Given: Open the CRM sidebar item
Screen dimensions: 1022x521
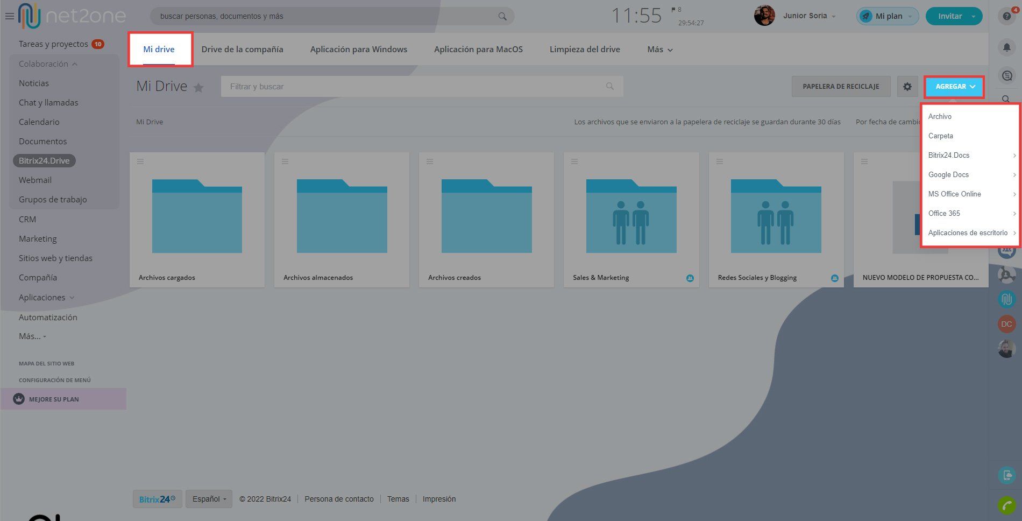Looking at the screenshot, I should coord(27,219).
